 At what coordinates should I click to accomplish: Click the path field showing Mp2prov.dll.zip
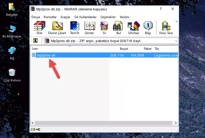pyautogui.click(x=111, y=41)
